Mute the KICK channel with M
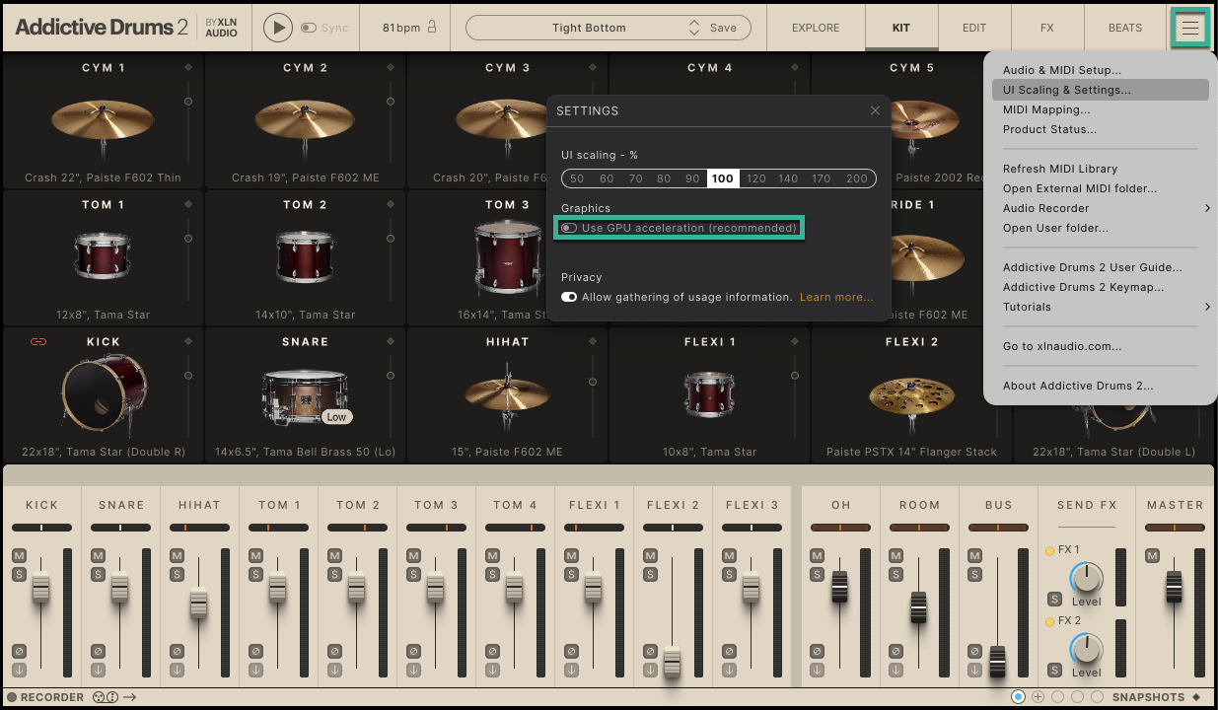The width and height of the screenshot is (1218, 710). [x=19, y=556]
